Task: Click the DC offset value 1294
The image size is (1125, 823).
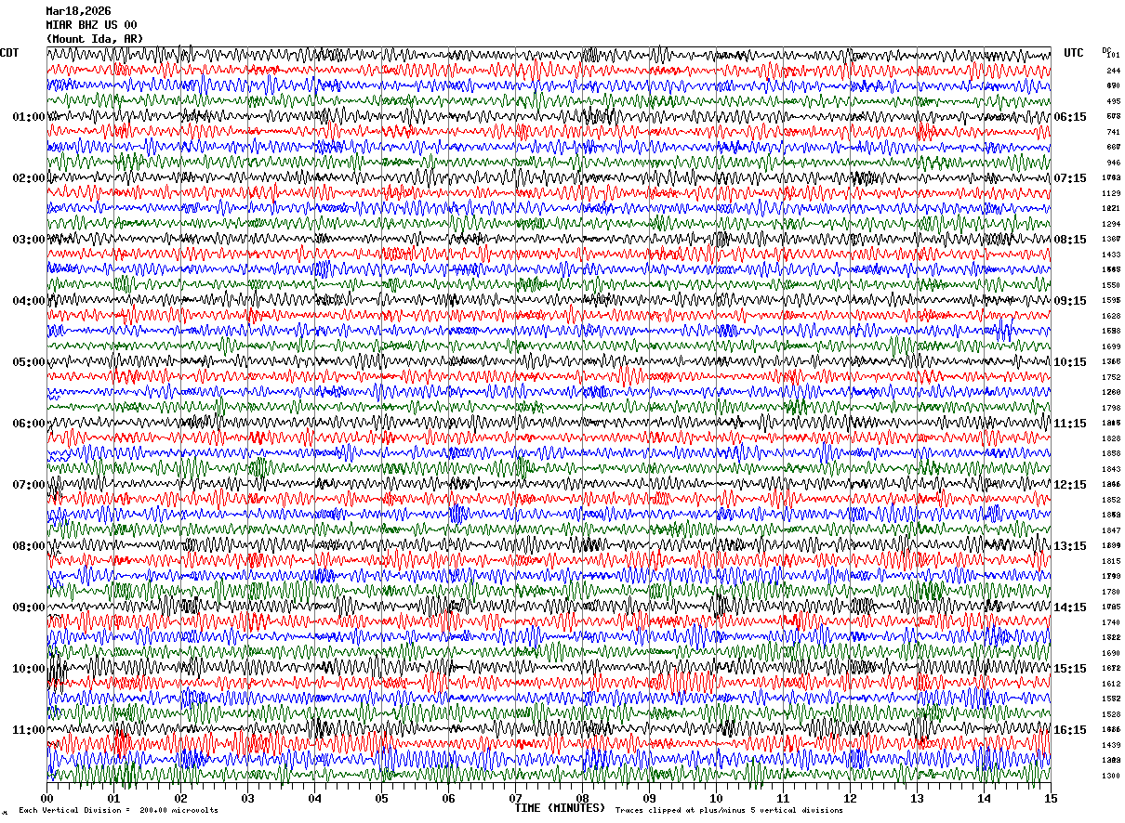Action: 1111,224
